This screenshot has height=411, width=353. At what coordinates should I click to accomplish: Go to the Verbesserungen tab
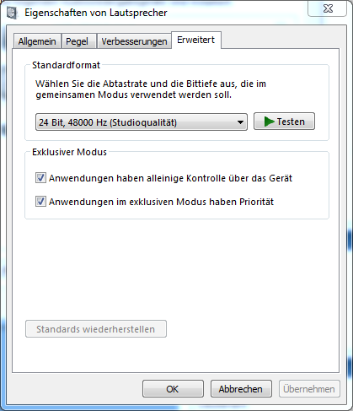coord(134,41)
